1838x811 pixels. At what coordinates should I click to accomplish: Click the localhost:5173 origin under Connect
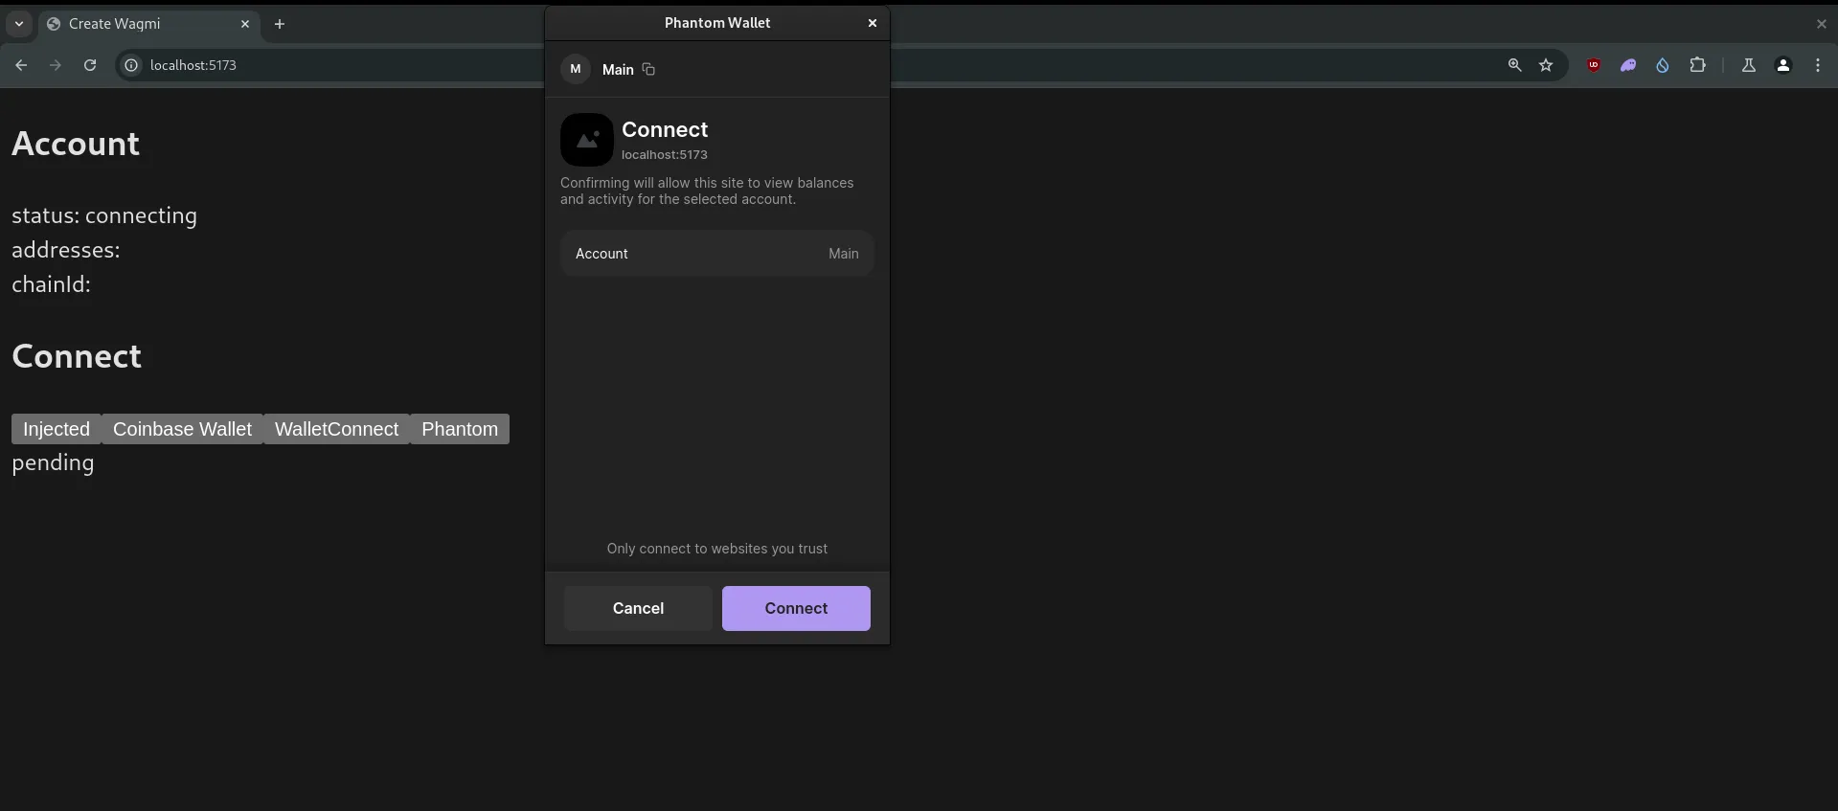pyautogui.click(x=665, y=154)
